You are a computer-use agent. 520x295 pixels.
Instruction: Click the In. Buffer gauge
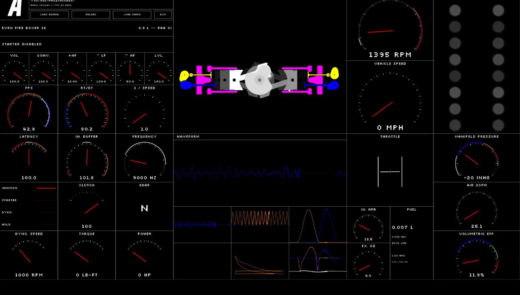[x=87, y=158]
